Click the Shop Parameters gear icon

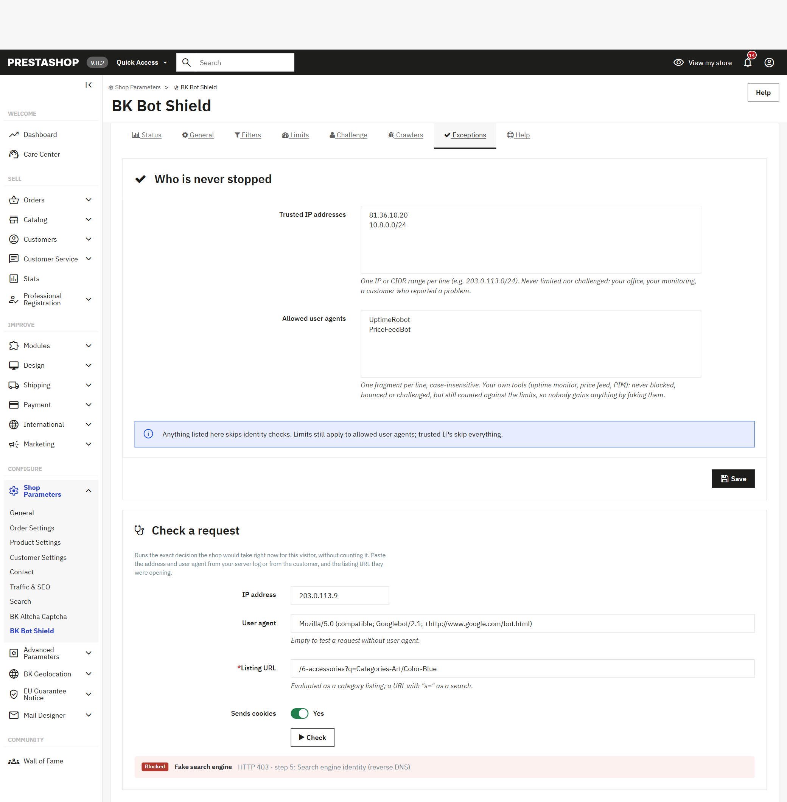click(x=14, y=491)
